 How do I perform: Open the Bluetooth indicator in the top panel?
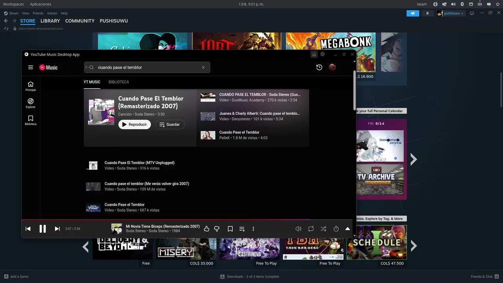click(462, 4)
